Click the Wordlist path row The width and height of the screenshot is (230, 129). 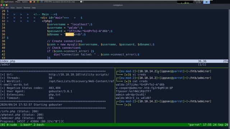57,81
